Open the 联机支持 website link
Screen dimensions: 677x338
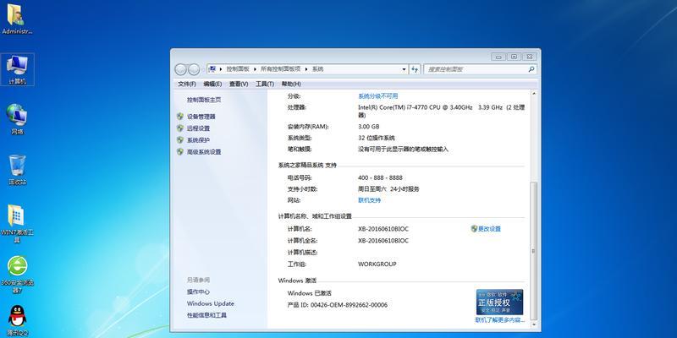[370, 200]
